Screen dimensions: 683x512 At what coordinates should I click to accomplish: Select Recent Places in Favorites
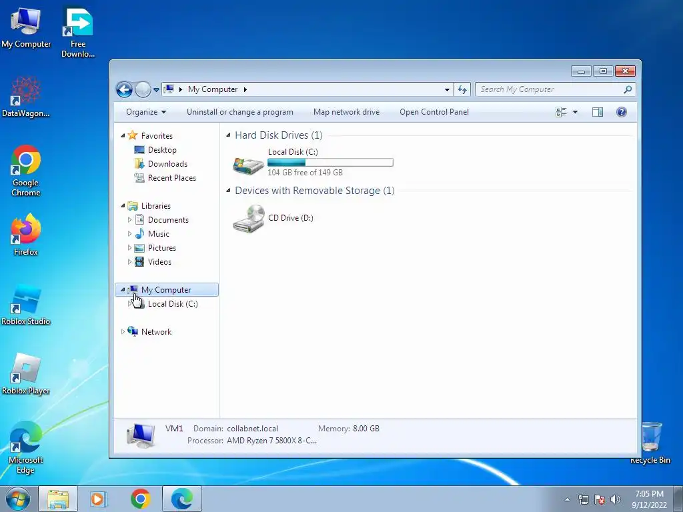pyautogui.click(x=171, y=177)
